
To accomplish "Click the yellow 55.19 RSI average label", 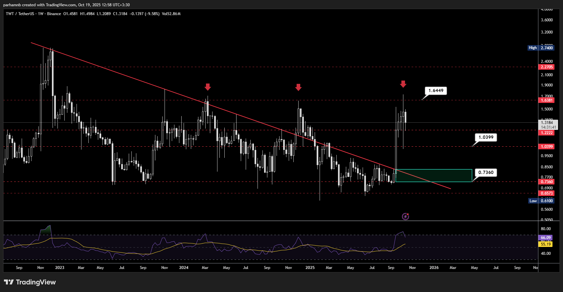I will (546, 244).
